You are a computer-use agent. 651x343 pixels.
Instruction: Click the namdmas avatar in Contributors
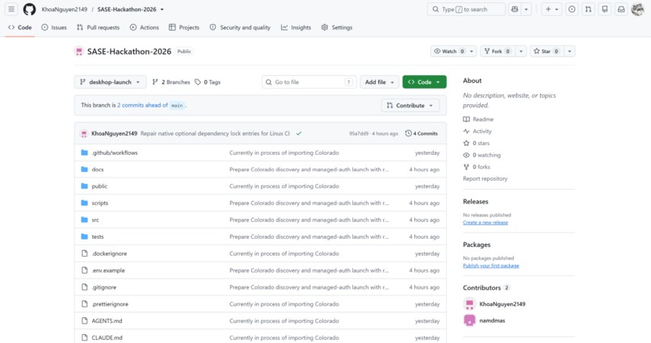coord(469,320)
